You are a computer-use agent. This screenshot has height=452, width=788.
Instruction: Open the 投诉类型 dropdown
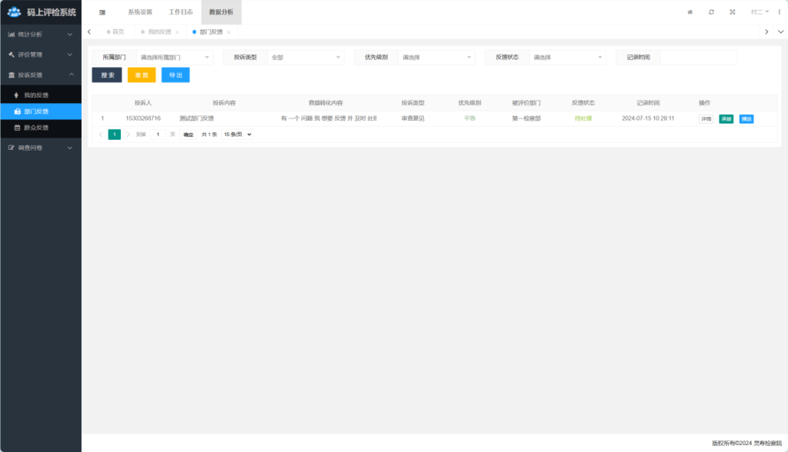point(305,58)
